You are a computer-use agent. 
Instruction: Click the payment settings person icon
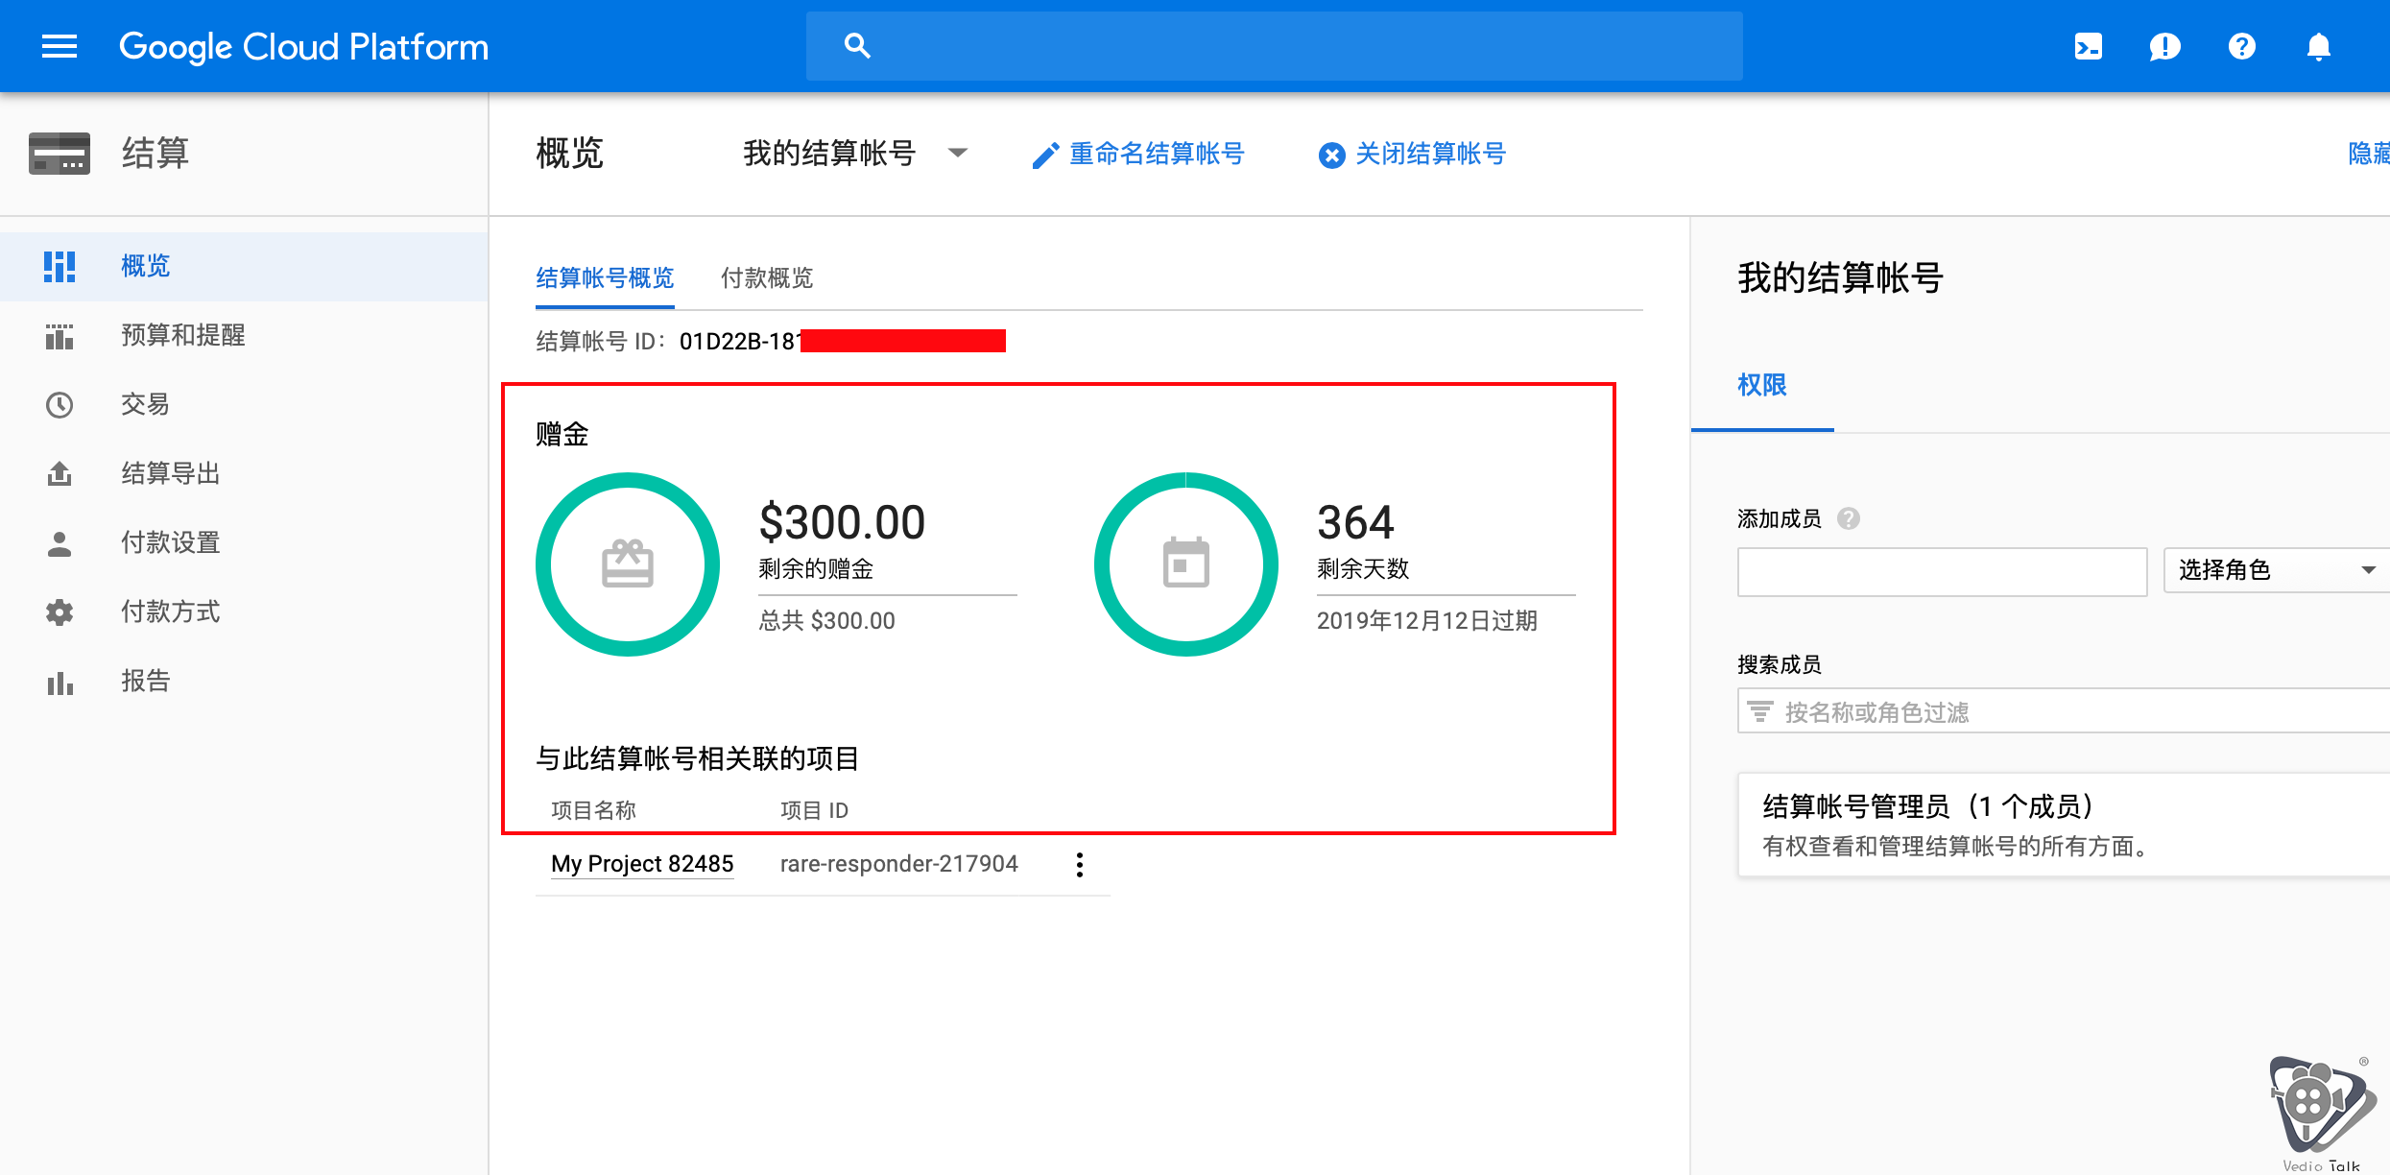pyautogui.click(x=60, y=543)
